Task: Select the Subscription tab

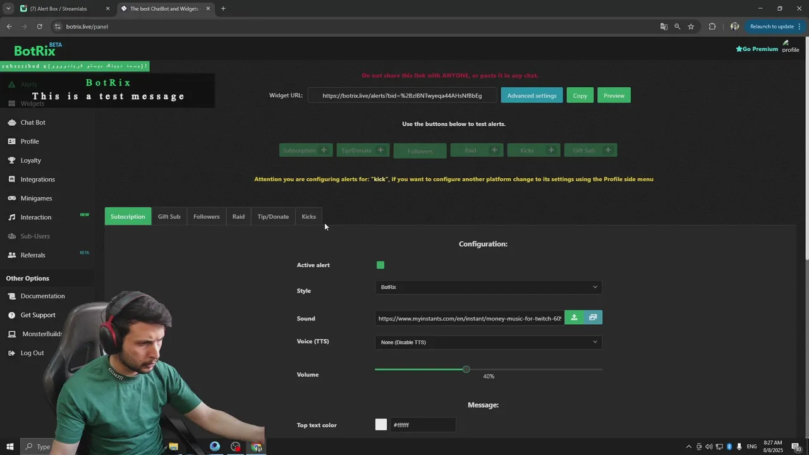Action: tap(128, 216)
